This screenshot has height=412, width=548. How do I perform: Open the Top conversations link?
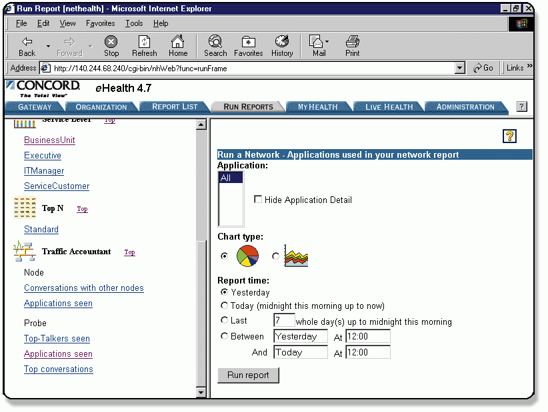point(59,369)
